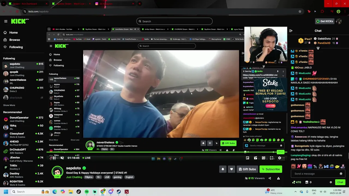Click the stream progress bar

pyautogui.click(x=167, y=152)
